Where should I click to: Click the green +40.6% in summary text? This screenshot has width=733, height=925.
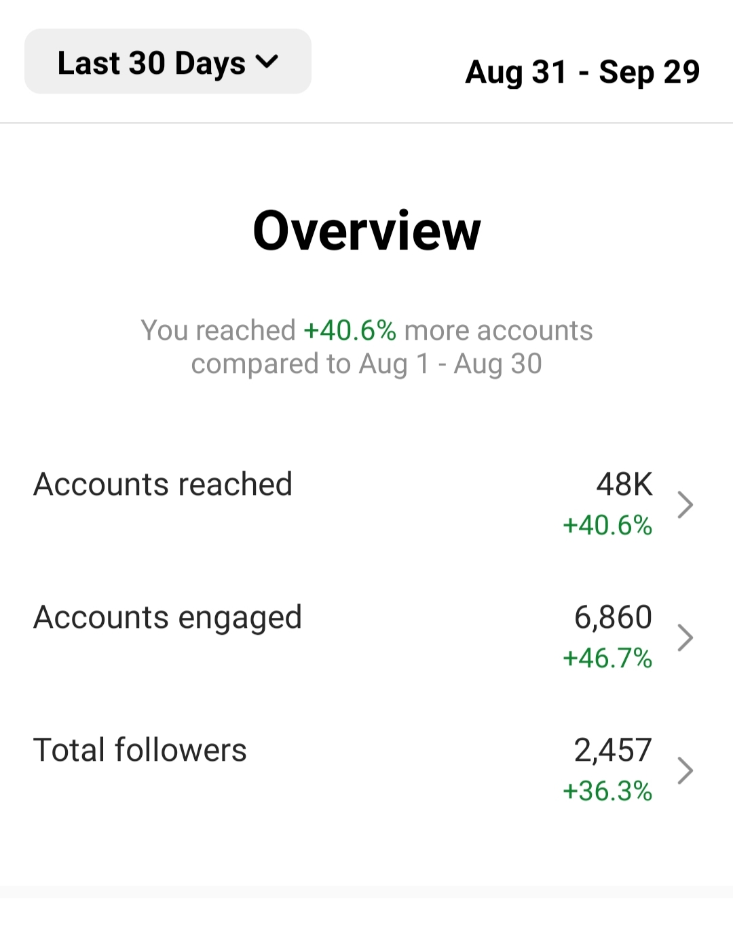click(x=350, y=331)
